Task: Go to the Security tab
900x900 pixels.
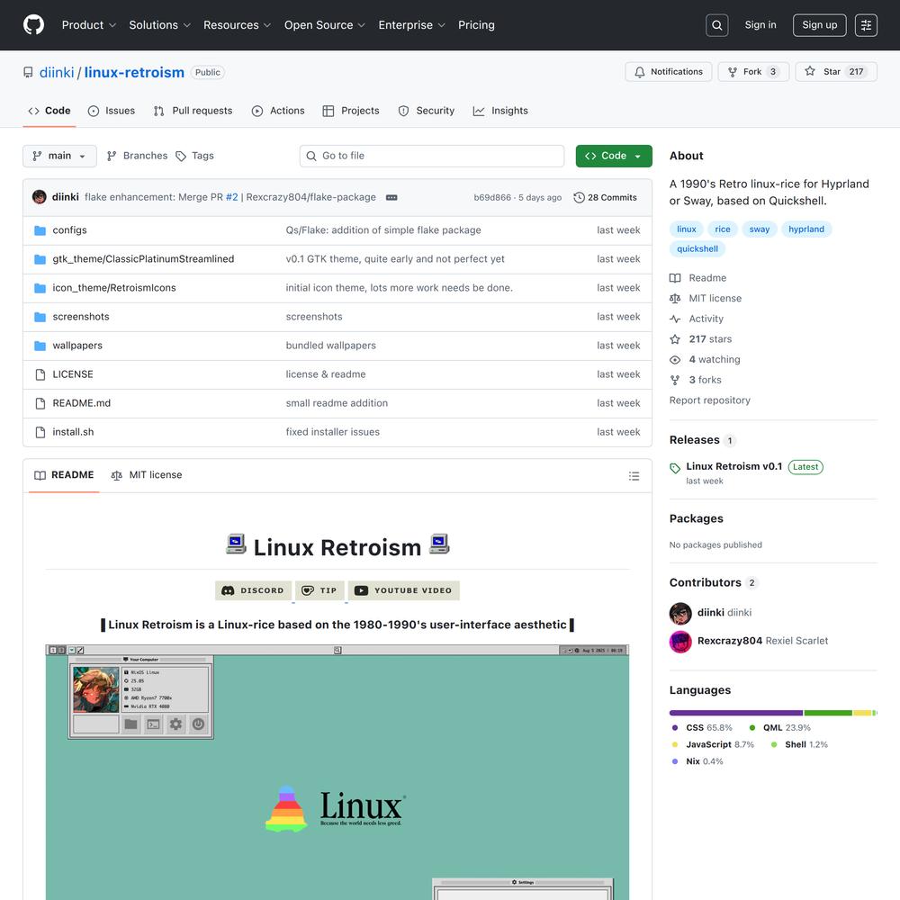Action: [427, 111]
